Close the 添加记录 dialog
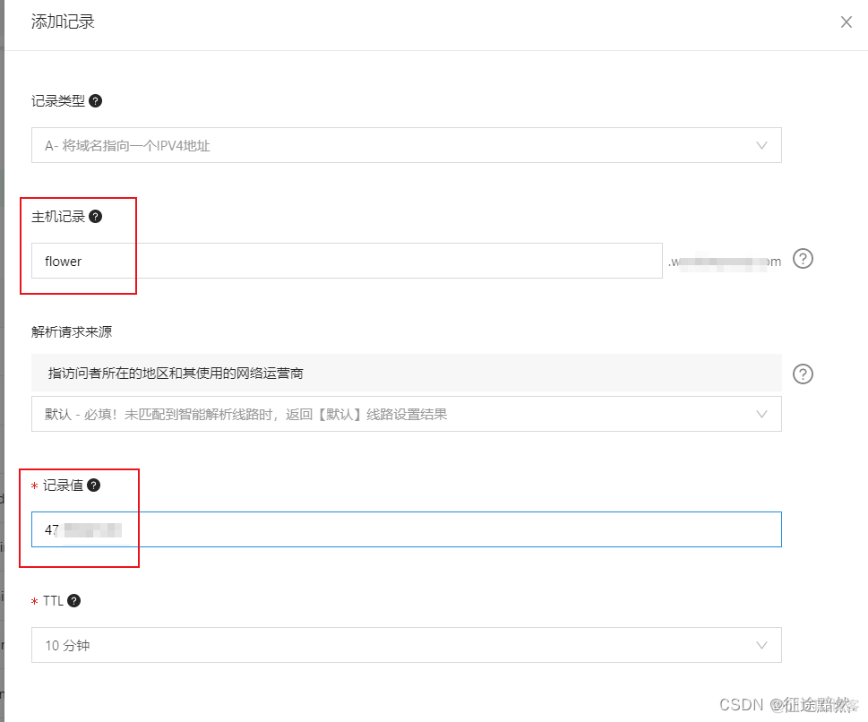The height and width of the screenshot is (722, 868). pos(846,21)
